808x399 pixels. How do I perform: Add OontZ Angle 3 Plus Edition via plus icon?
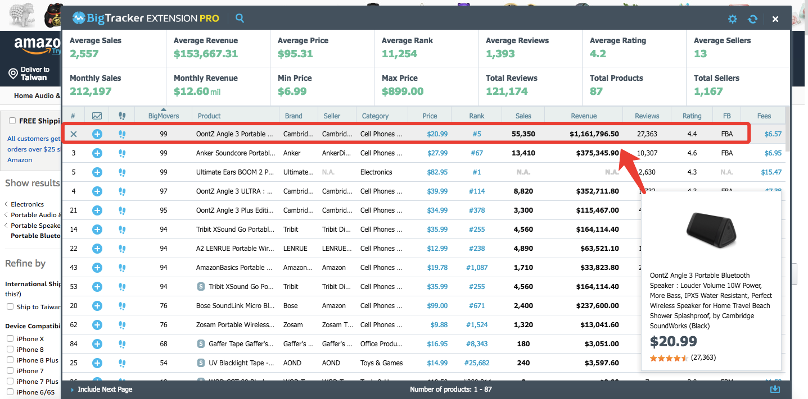(x=97, y=210)
